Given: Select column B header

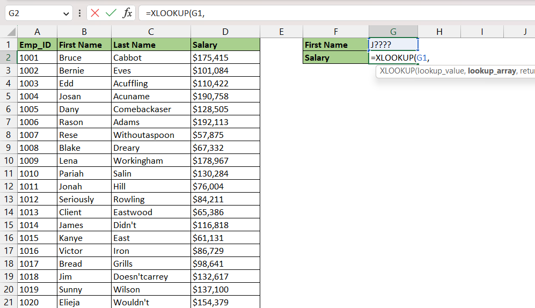Looking at the screenshot, I should (84, 32).
